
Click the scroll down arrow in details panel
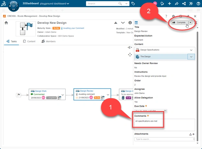tap(197, 143)
